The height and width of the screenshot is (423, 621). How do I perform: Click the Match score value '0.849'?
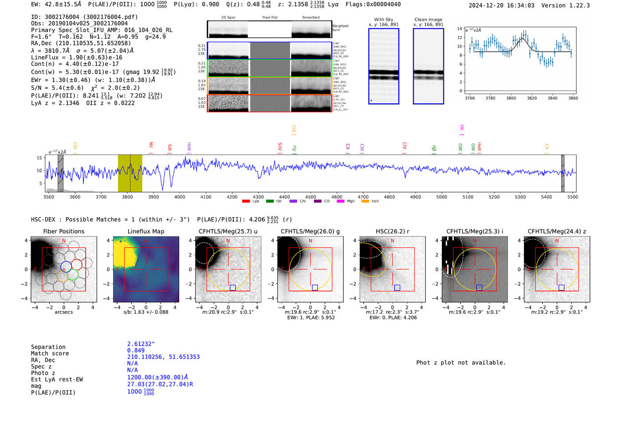click(136, 350)
